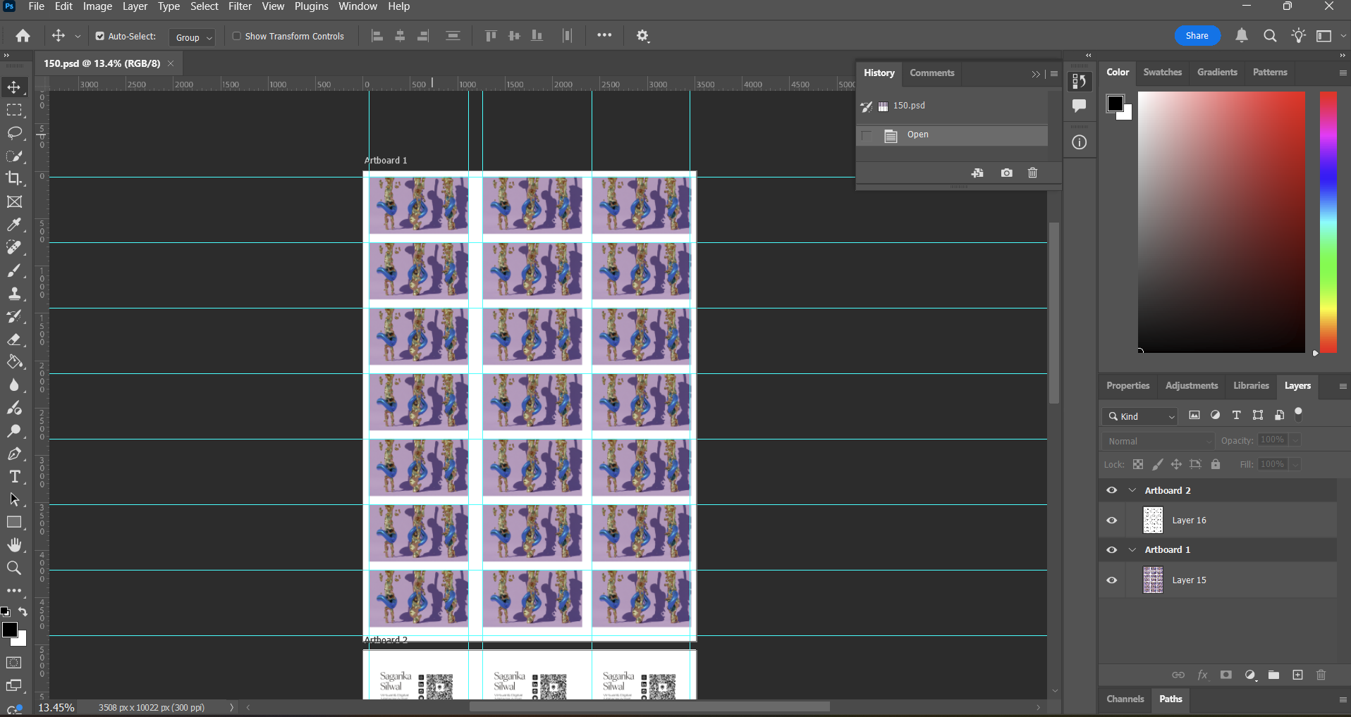This screenshot has width=1351, height=717.
Task: Switch to the Comments tab
Action: coord(931,73)
